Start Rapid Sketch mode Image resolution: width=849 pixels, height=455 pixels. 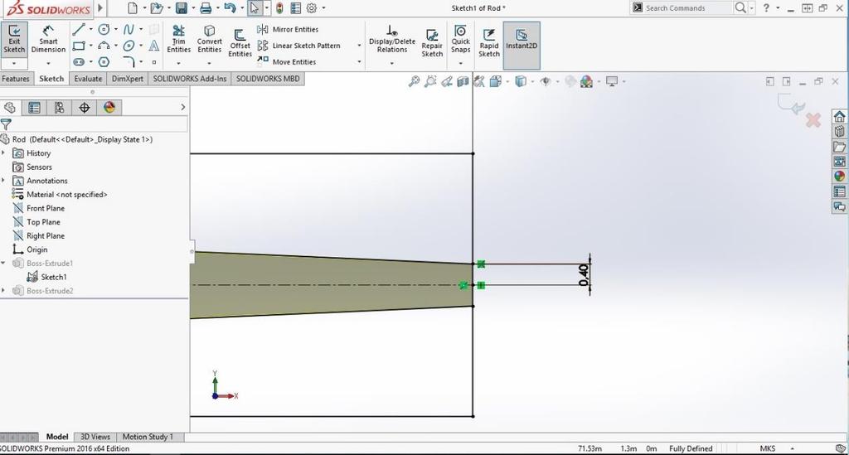click(x=489, y=42)
